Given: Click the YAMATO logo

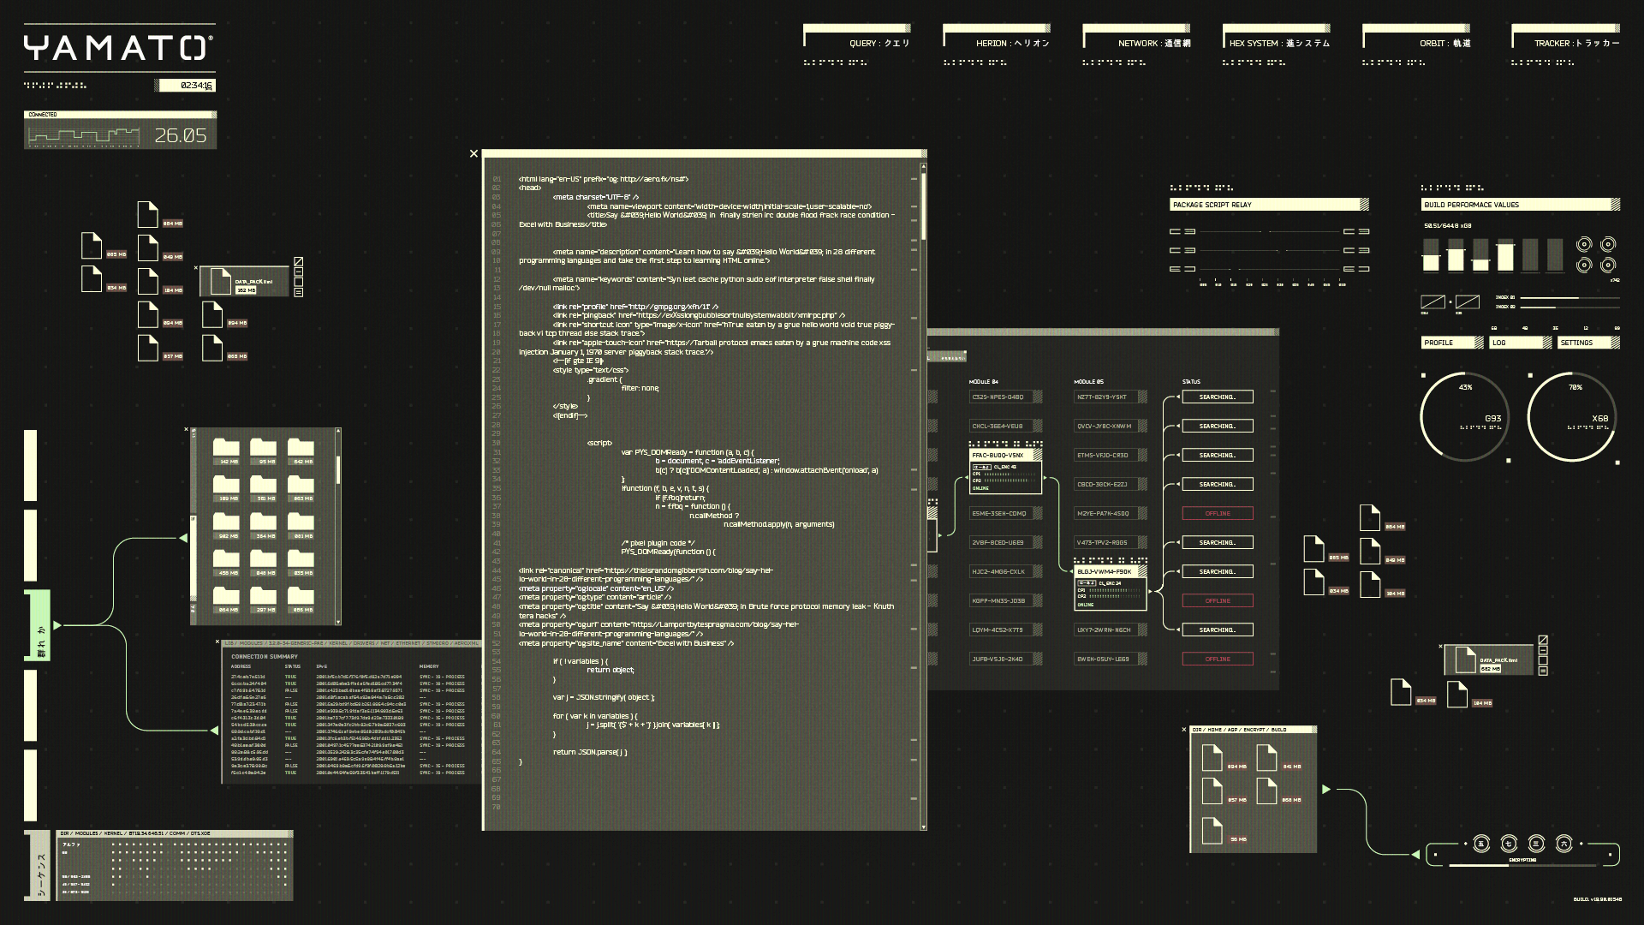Looking at the screenshot, I should [118, 48].
